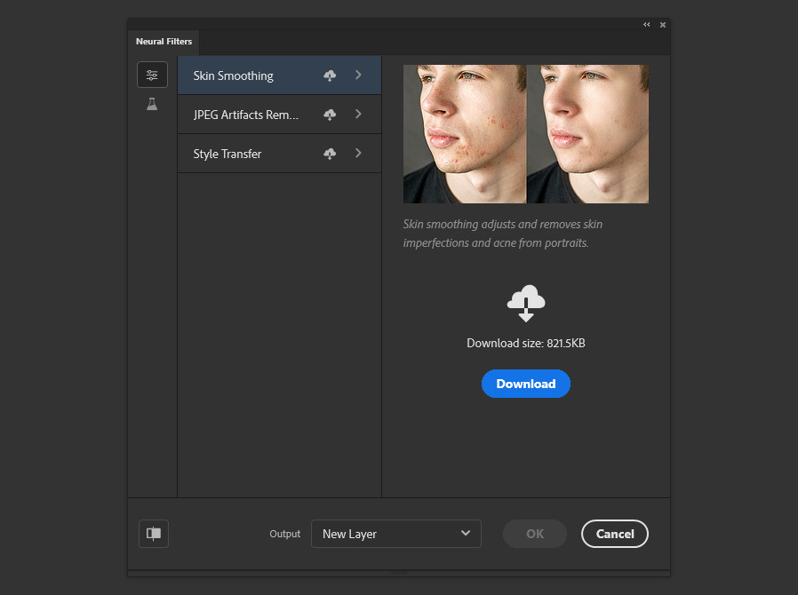Open the beta filters flask icon
The height and width of the screenshot is (595, 798).
(x=152, y=104)
